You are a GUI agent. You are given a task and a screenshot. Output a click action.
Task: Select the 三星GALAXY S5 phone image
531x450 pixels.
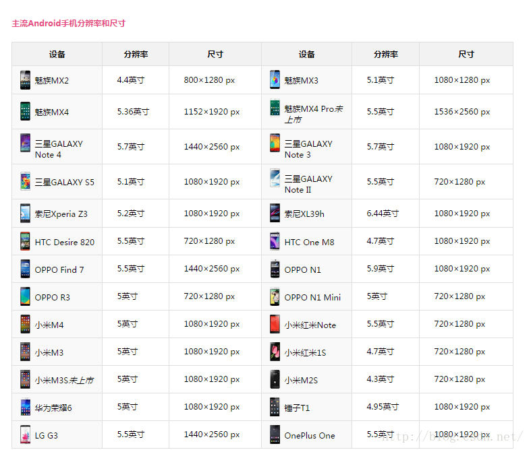(x=25, y=181)
